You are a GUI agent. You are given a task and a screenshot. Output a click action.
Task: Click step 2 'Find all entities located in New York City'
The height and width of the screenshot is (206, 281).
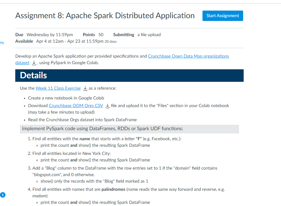click(x=72, y=154)
